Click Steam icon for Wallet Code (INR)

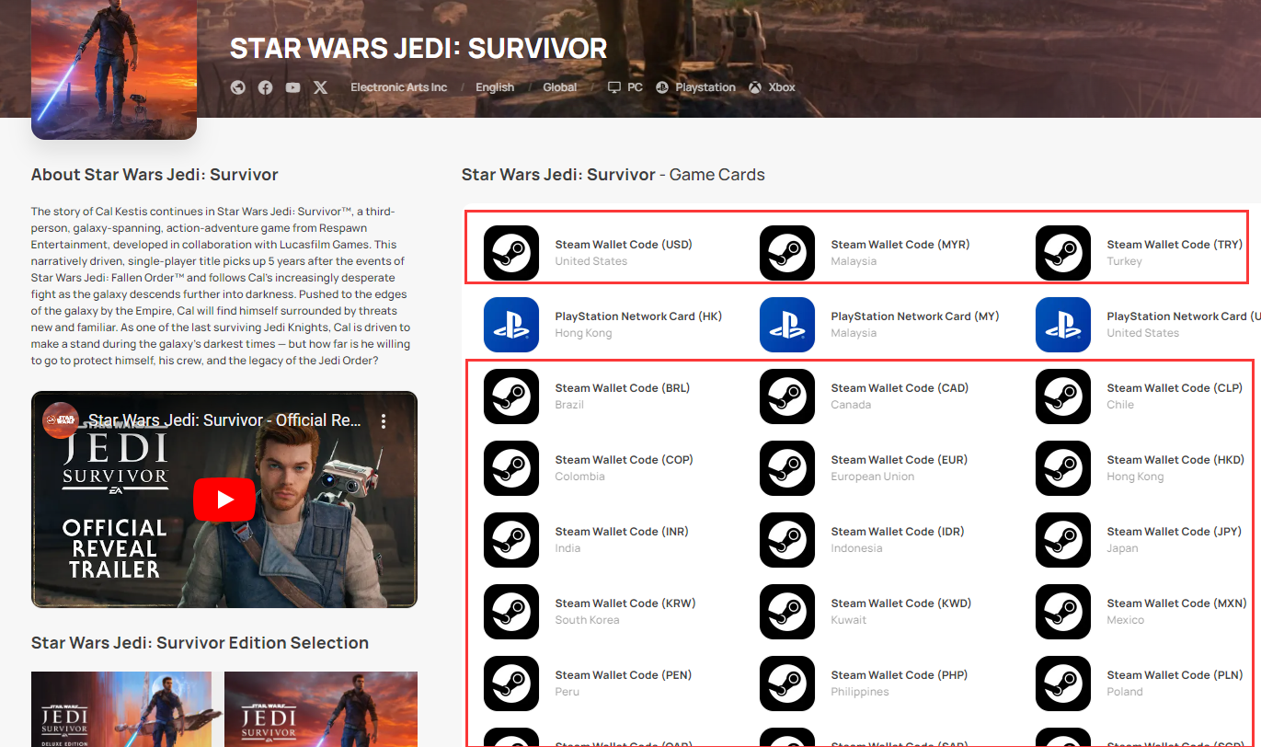coord(511,540)
